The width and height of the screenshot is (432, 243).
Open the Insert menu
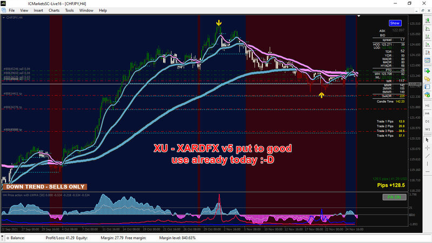pyautogui.click(x=38, y=10)
